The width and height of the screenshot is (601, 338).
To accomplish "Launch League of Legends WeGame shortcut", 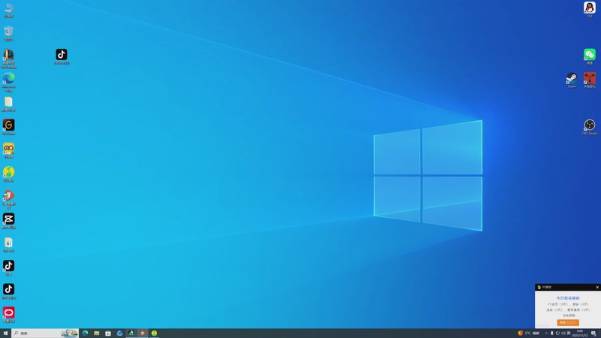I will point(8,58).
